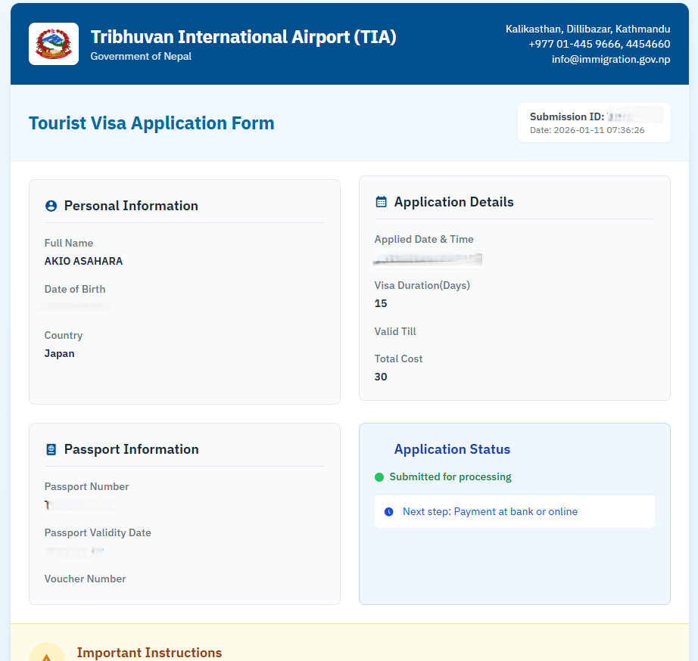This screenshot has width=698, height=661.
Task: Click the Submitted for processing status text
Action: click(450, 477)
